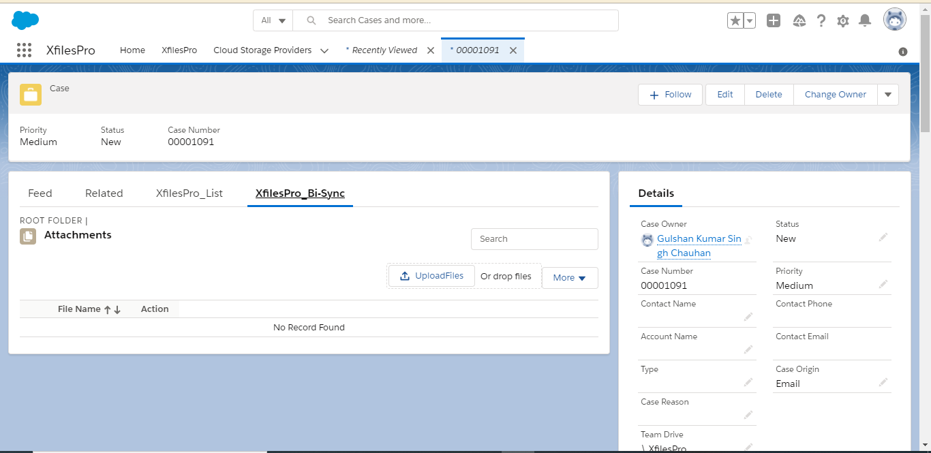The image size is (931, 453).
Task: Sort File Name ascending arrow
Action: [x=107, y=309]
